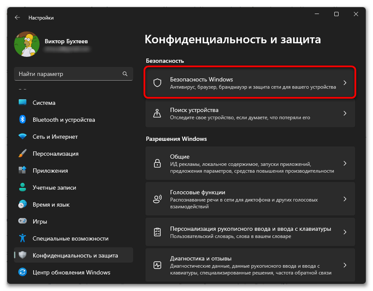Open Специальные возможности
The image size is (373, 291).
[x=73, y=238]
